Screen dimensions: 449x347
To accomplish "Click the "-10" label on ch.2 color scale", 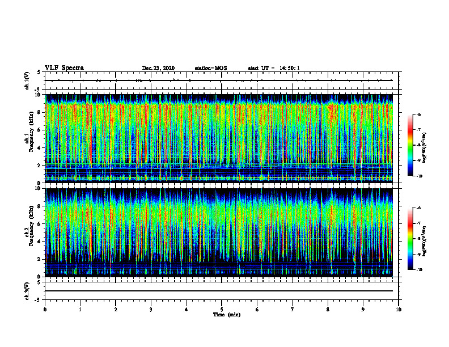I will click(x=419, y=270).
